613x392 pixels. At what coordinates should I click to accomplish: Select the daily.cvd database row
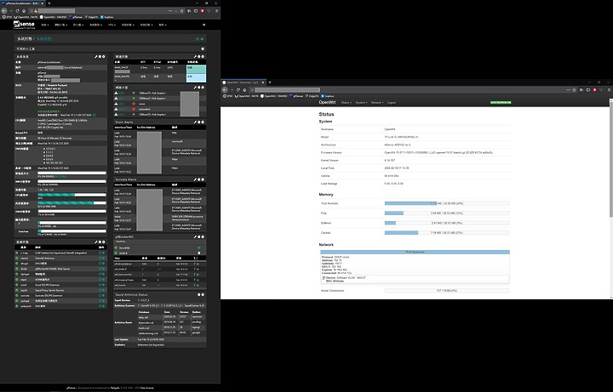coord(170,317)
